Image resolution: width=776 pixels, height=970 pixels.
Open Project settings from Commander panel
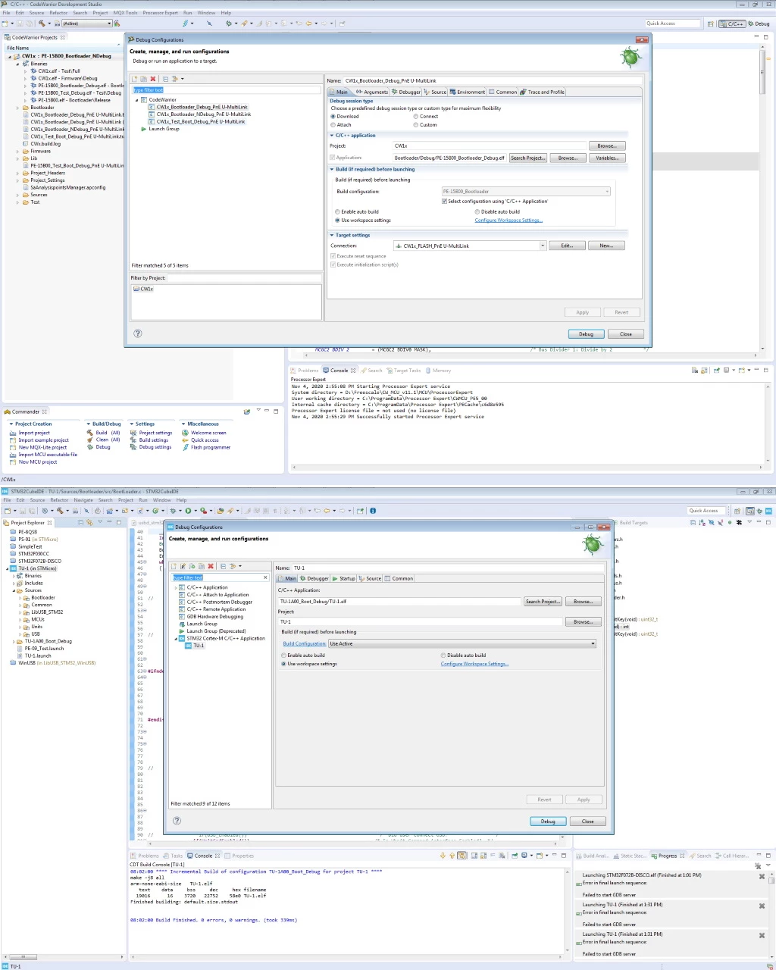point(152,433)
